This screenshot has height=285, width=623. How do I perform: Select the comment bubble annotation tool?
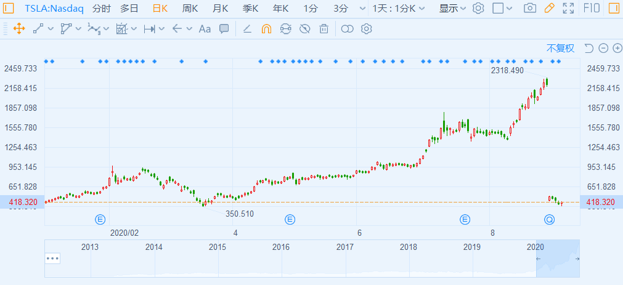[224, 28]
